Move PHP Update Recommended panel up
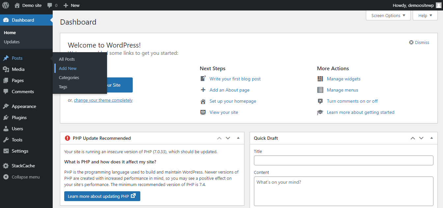Screen dimensions: 443x208 219,138
